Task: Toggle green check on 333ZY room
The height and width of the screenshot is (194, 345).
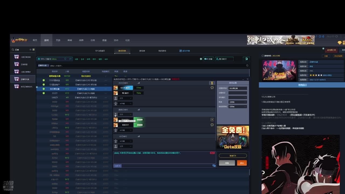Action: pos(44,93)
